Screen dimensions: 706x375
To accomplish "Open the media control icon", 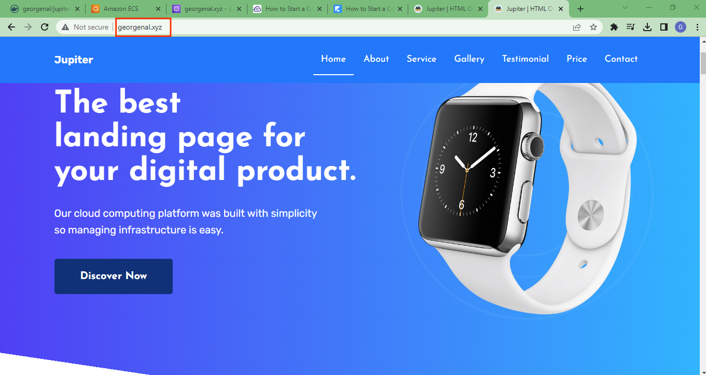I will coord(631,27).
